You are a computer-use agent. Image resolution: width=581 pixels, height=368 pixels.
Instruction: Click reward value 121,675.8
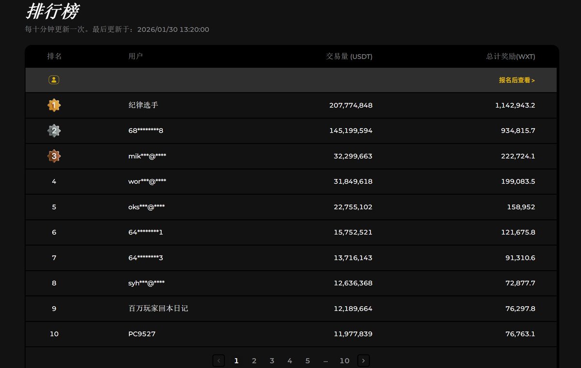point(518,232)
